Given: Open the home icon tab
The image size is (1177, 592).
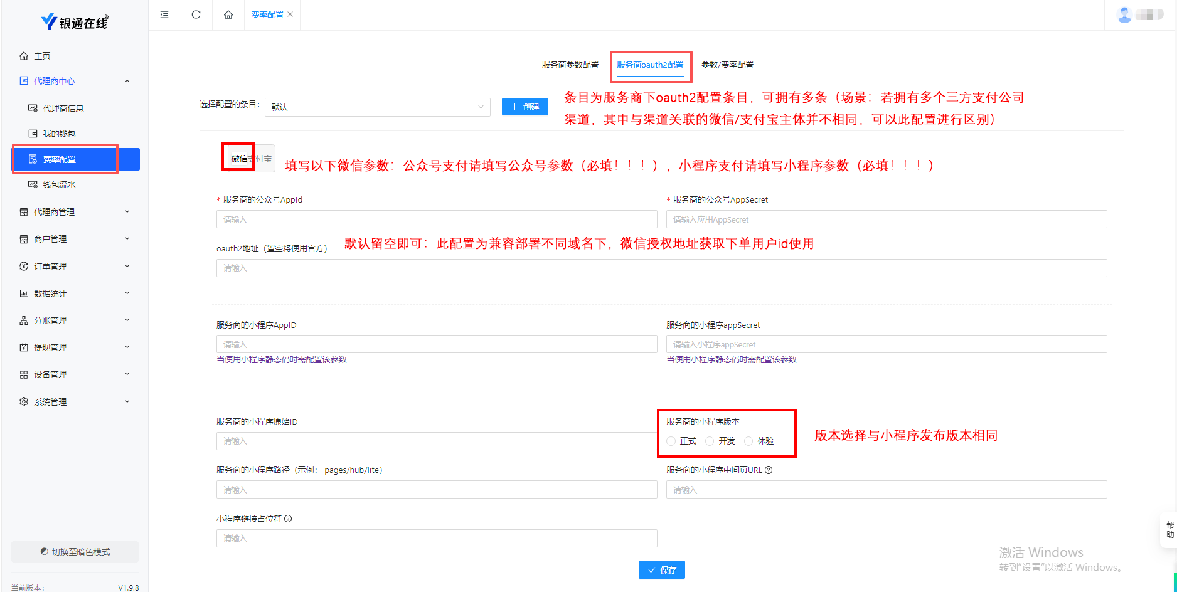Looking at the screenshot, I should (x=228, y=14).
